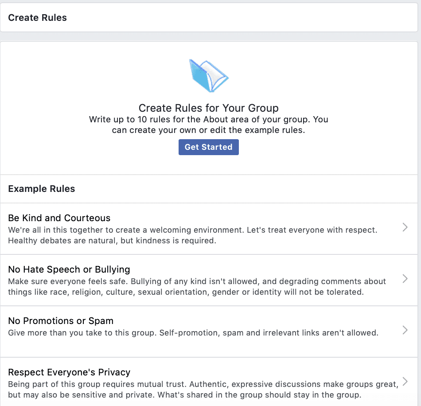Click the 'Make sure everyone feels safe' description
Image resolution: width=421 pixels, height=406 pixels.
[197, 281]
